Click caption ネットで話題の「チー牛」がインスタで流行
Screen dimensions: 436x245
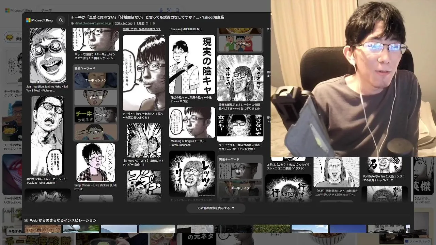[x=95, y=56]
